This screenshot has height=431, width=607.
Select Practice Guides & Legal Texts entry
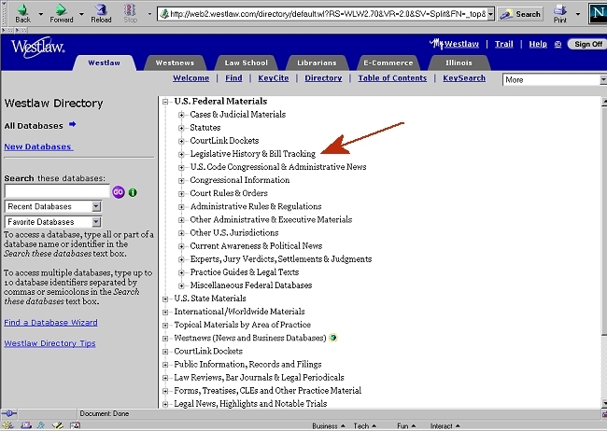pyautogui.click(x=245, y=272)
